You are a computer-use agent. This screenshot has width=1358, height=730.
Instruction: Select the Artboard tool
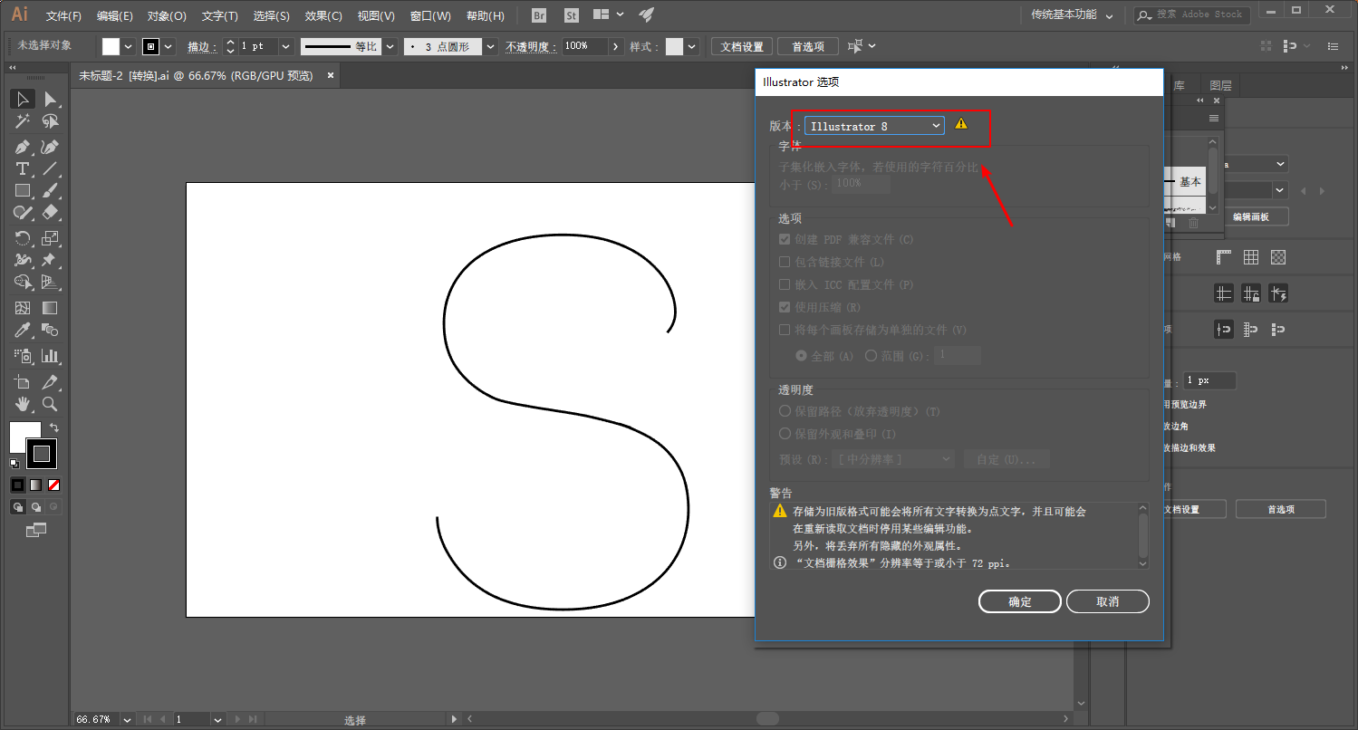pyautogui.click(x=23, y=382)
